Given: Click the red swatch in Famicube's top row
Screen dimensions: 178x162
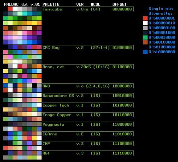Looking at the screenshot, I should coord(10,9).
